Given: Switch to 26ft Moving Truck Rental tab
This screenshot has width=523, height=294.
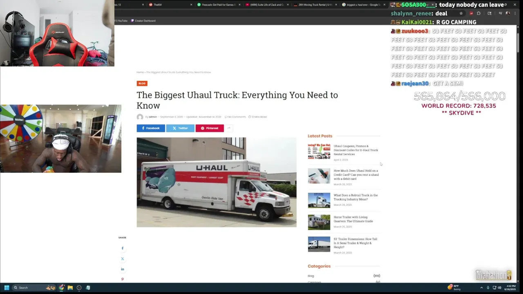Looking at the screenshot, I should coord(315,5).
